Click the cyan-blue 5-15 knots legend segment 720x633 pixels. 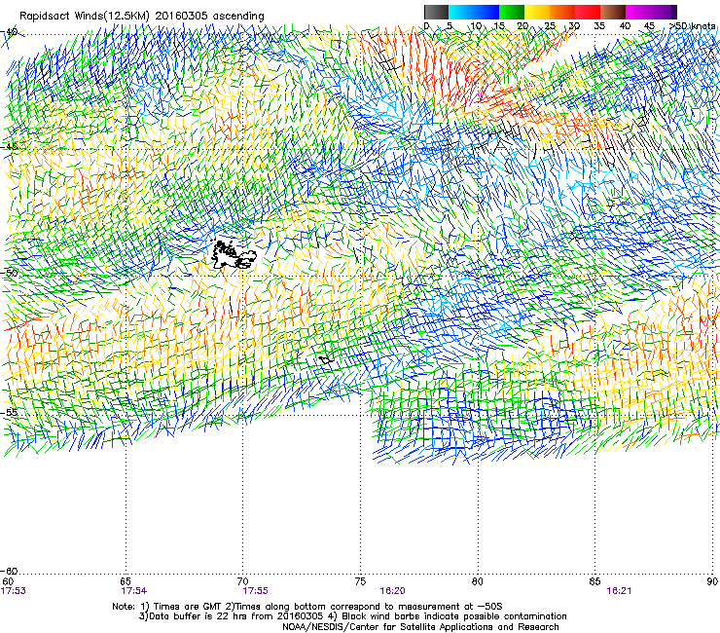click(474, 12)
